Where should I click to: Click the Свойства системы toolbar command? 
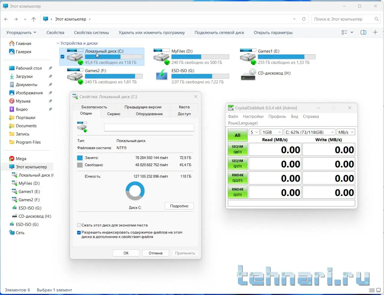(x=91, y=32)
